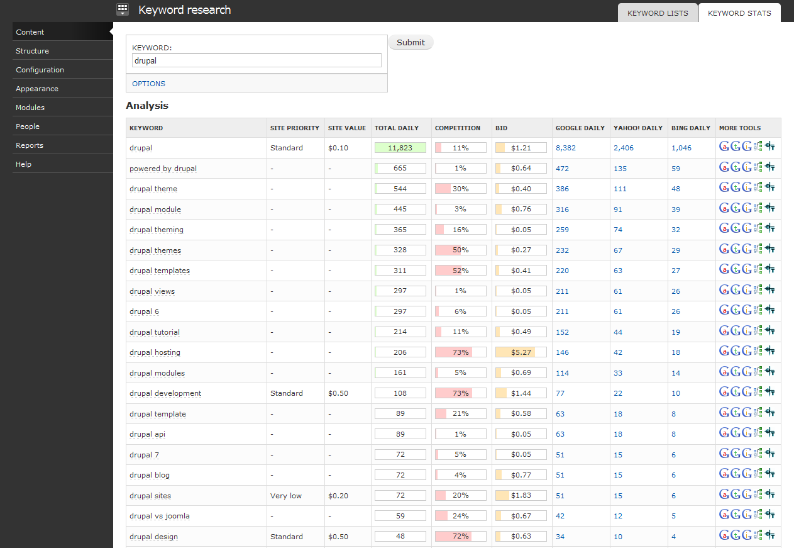The height and width of the screenshot is (548, 794).
Task: Open Google Trends icon for 'powered by drupal'
Action: click(736, 168)
